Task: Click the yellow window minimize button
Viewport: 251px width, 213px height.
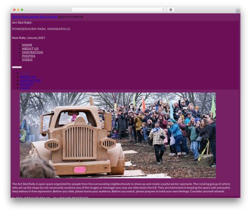Action: pos(18,10)
